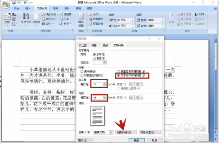Open the 对齐 align menu
Screen dimensions: 219x143
pos(201,14)
